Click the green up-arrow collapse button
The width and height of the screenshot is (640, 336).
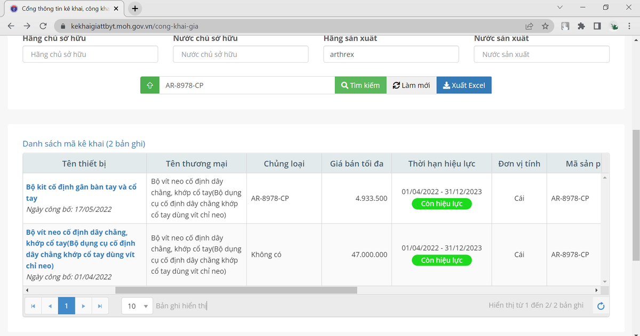150,85
